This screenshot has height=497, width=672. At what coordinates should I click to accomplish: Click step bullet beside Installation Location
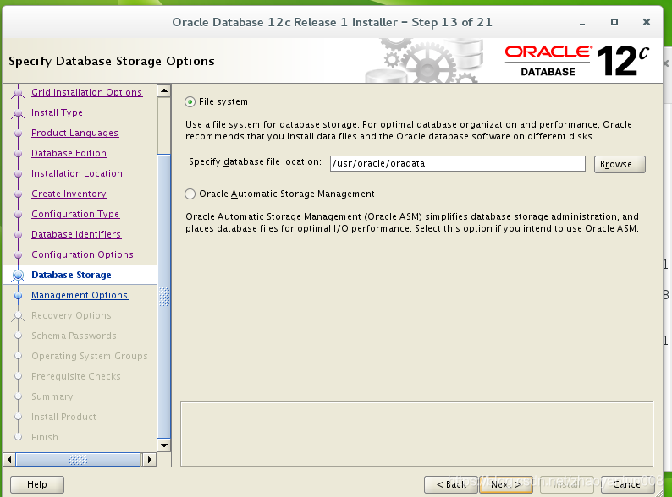(x=18, y=174)
